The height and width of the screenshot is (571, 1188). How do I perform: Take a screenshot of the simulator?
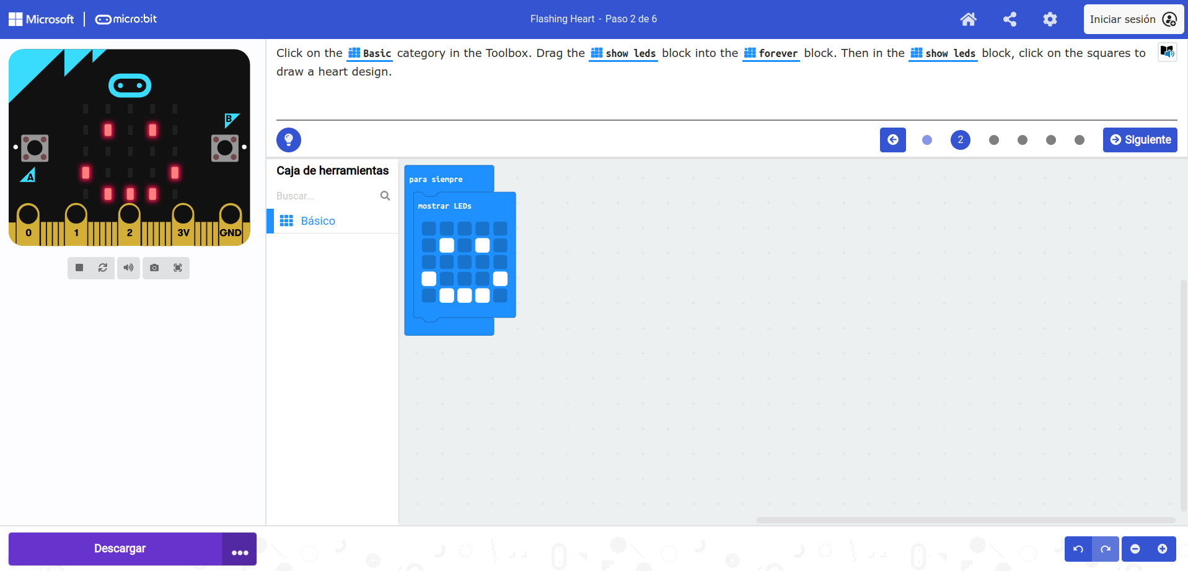[x=154, y=268]
